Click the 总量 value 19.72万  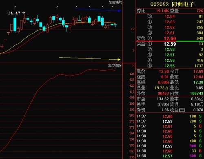[162, 88]
